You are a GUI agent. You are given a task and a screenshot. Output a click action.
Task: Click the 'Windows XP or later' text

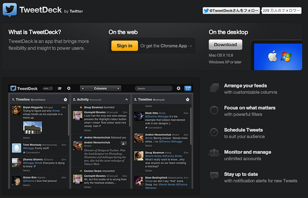tap(225, 62)
